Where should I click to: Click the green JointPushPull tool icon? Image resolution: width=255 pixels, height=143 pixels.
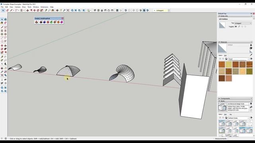51,22
